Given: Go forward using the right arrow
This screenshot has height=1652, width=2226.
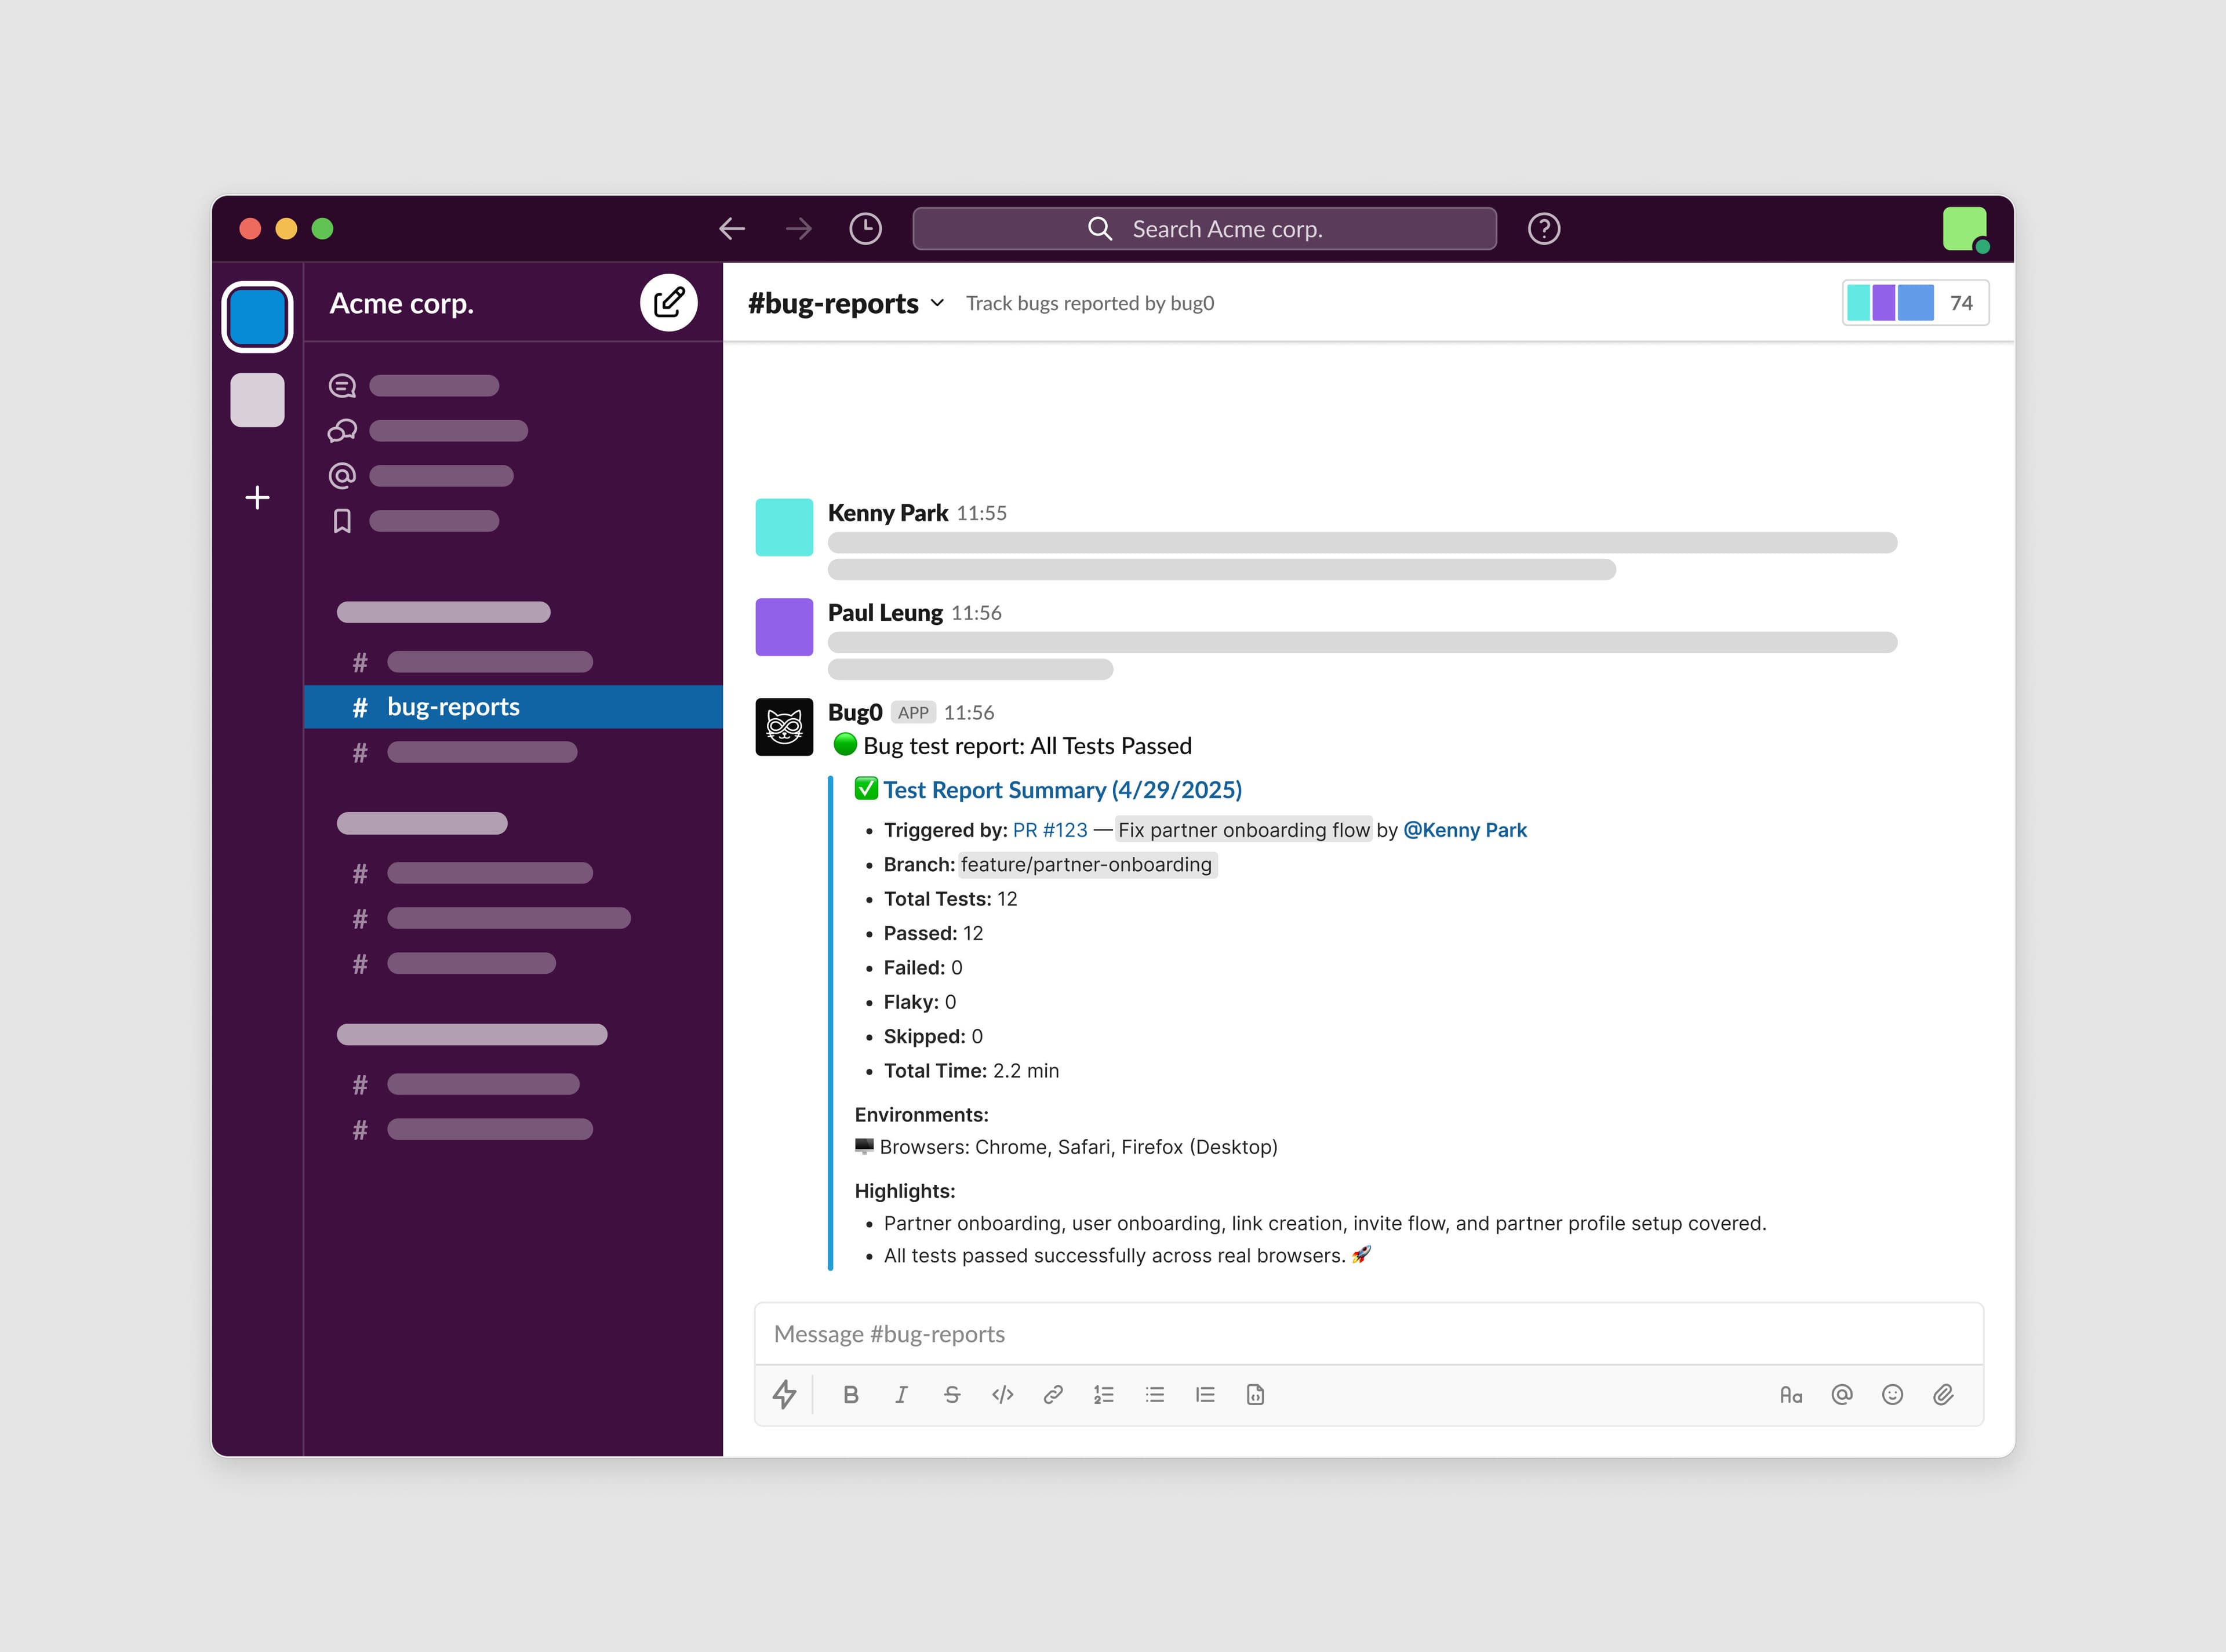Looking at the screenshot, I should [x=799, y=229].
